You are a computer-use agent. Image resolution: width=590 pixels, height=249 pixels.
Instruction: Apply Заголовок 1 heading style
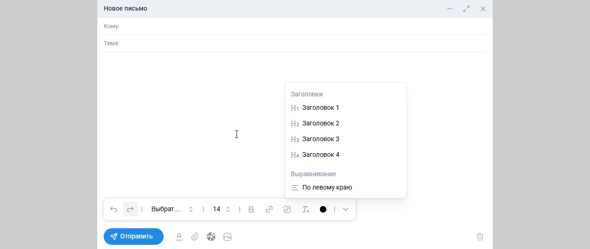click(320, 108)
